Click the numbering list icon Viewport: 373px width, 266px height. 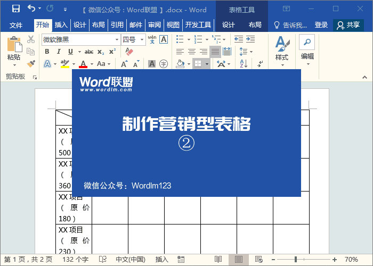pos(198,39)
